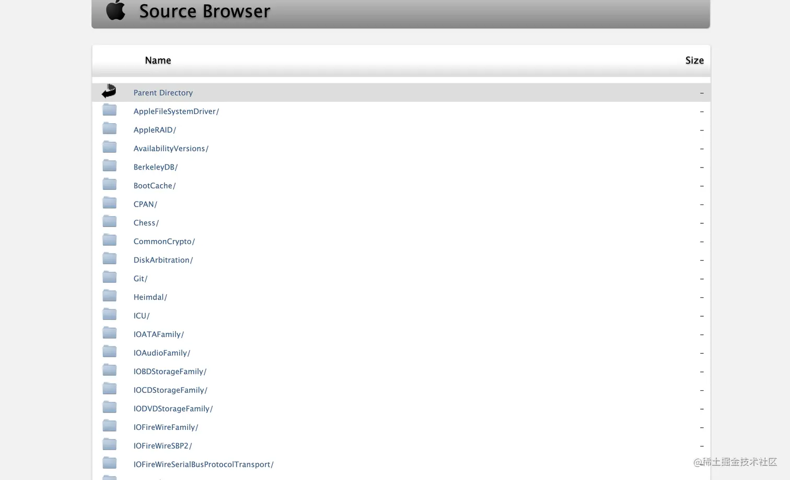The height and width of the screenshot is (480, 790).
Task: Click the folder icon beside BootCache/
Action: point(109,184)
